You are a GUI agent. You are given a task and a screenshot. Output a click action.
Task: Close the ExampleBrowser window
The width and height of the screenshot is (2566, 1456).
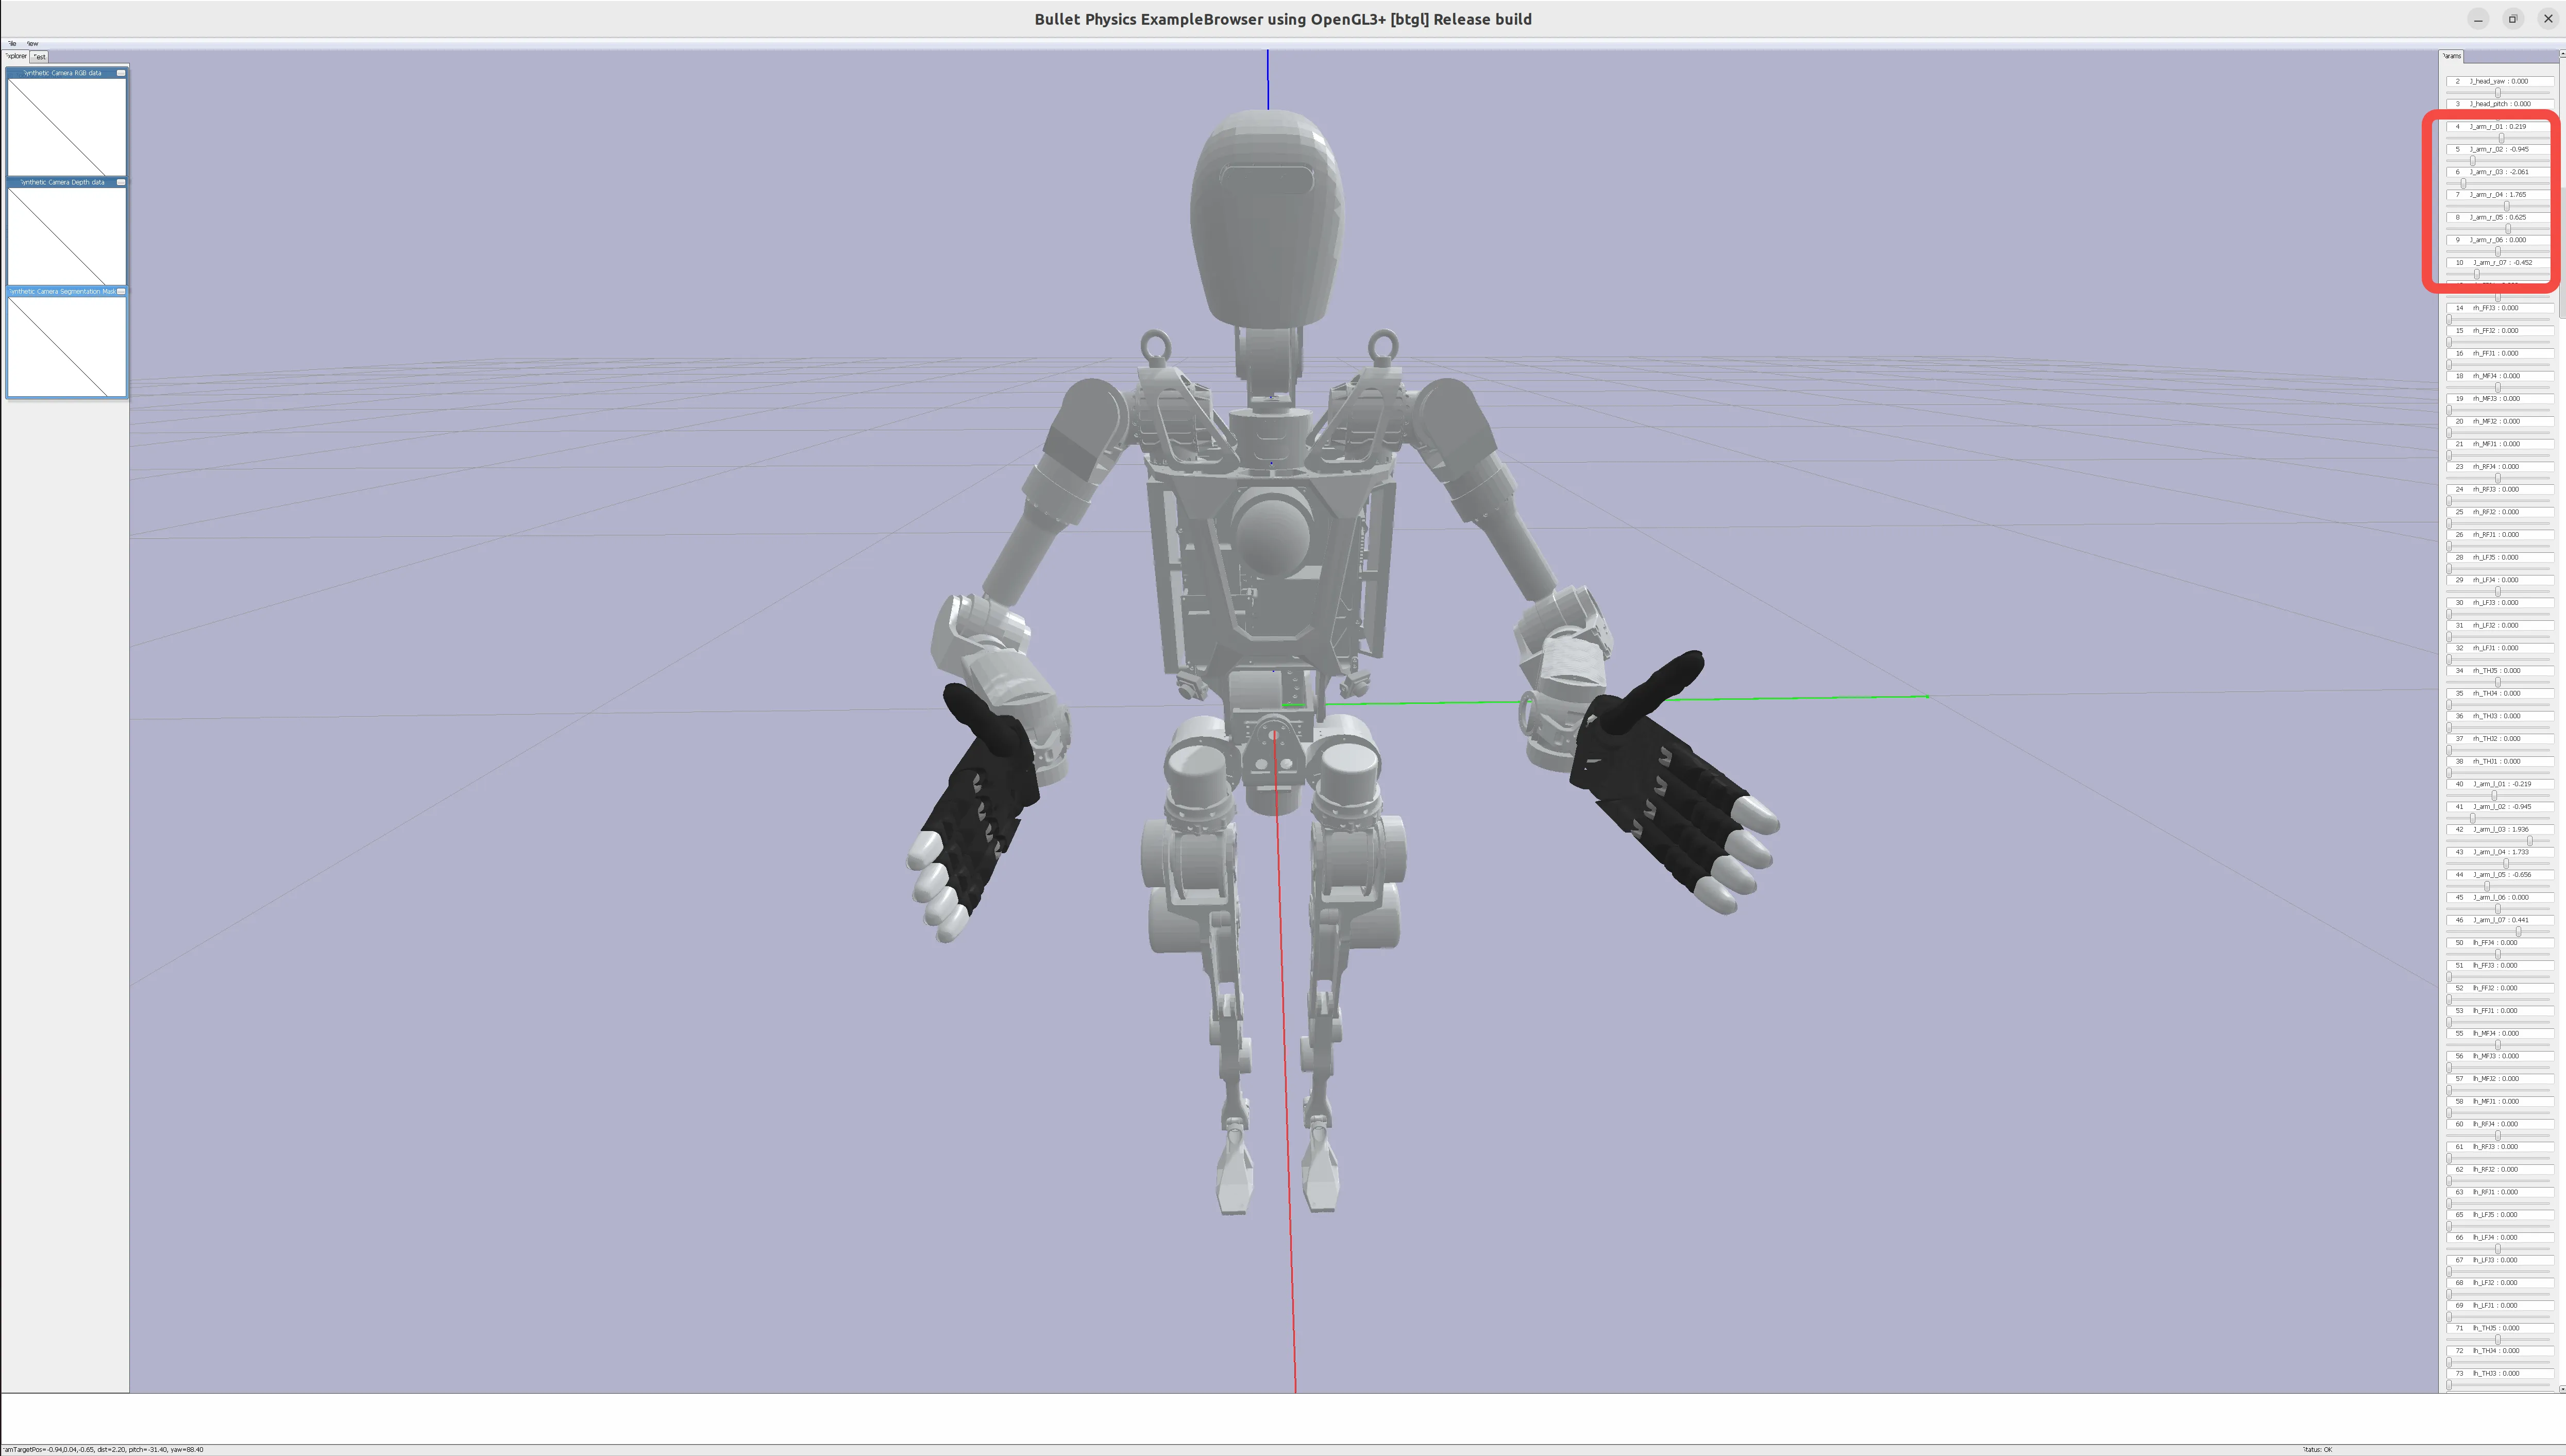tap(2548, 19)
